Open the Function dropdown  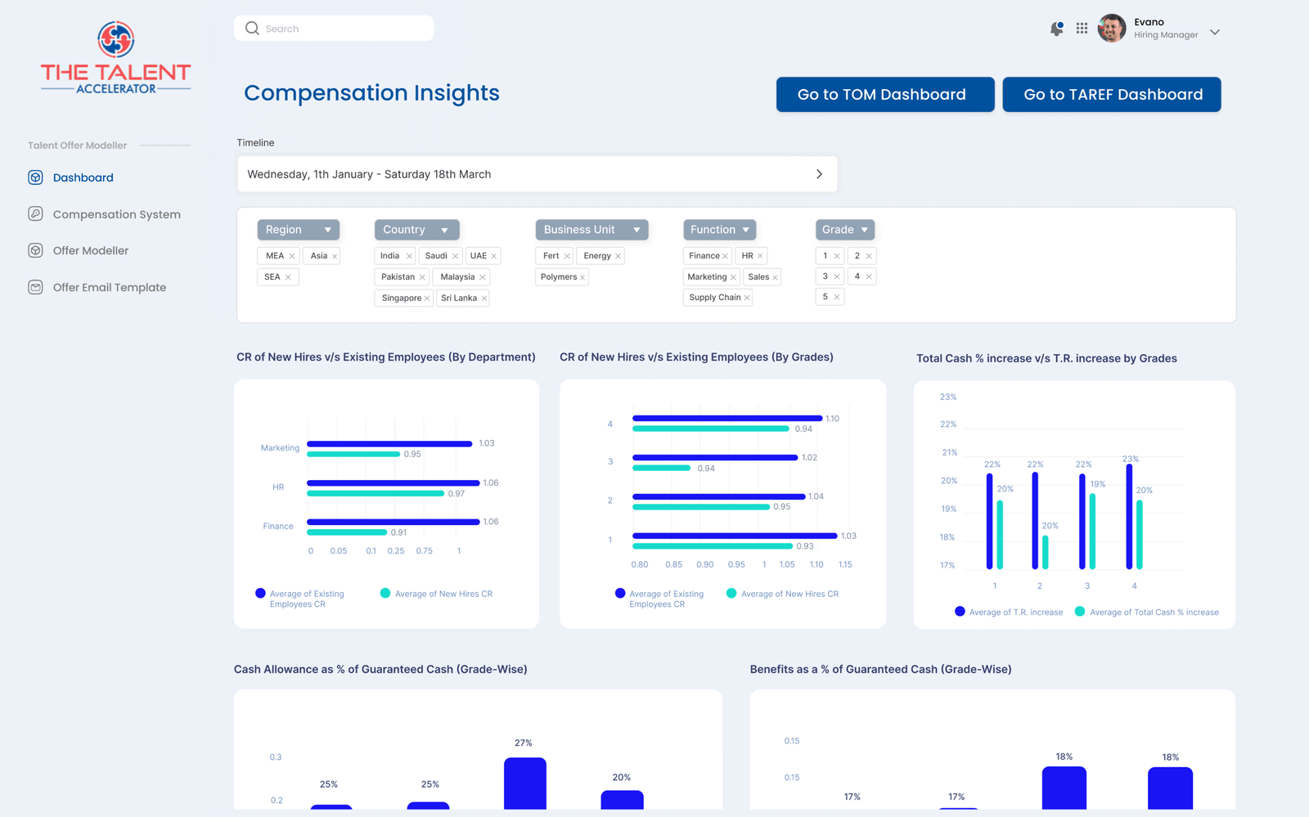tap(719, 230)
